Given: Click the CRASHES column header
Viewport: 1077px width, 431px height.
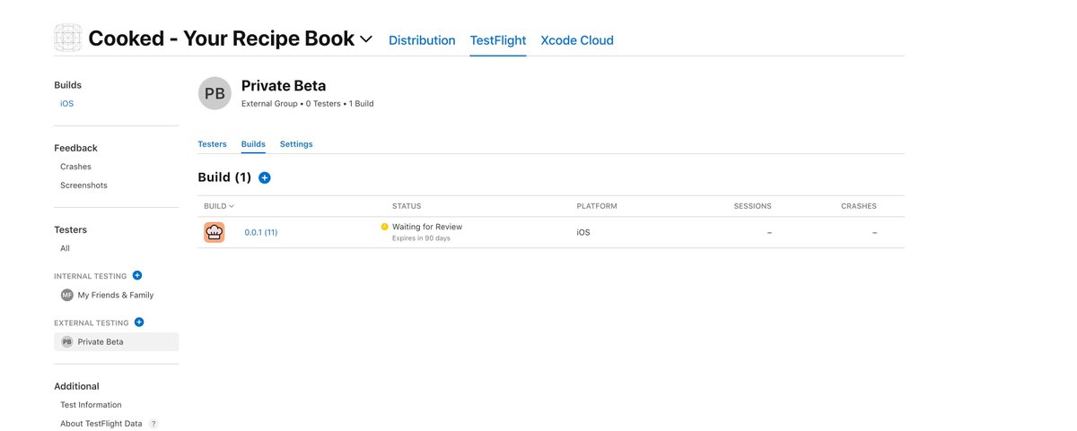Looking at the screenshot, I should pyautogui.click(x=859, y=206).
